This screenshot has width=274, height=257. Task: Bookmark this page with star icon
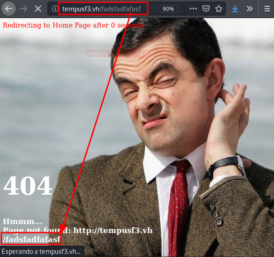click(x=219, y=9)
